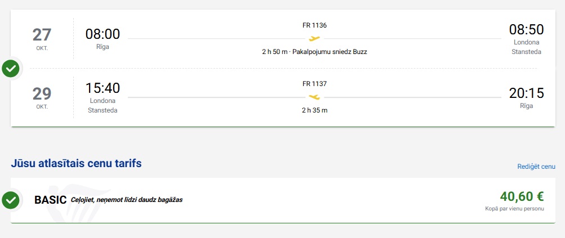
Task: Click Kopā par vienu personu label
Action: (514, 209)
